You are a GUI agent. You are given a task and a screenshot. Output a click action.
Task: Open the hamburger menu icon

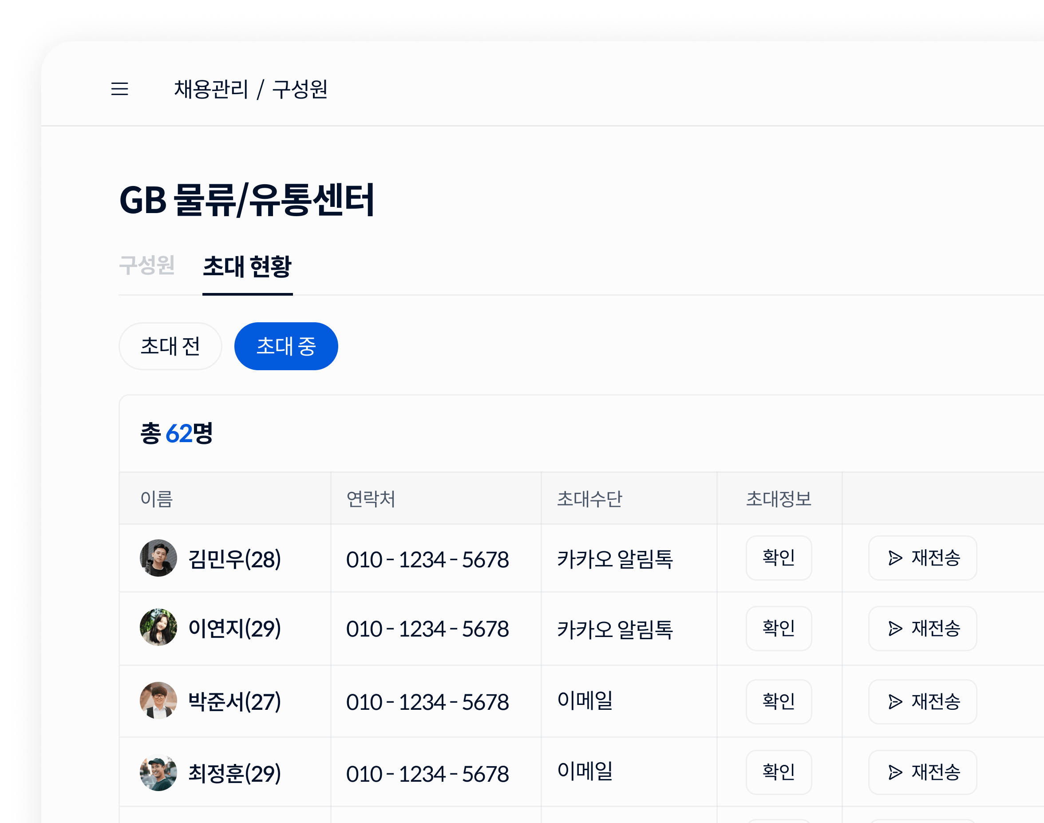[119, 89]
